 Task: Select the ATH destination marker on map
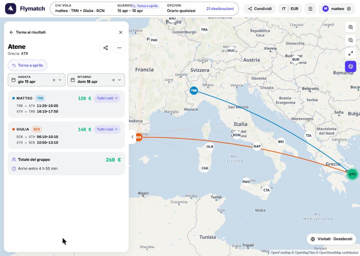[352, 174]
